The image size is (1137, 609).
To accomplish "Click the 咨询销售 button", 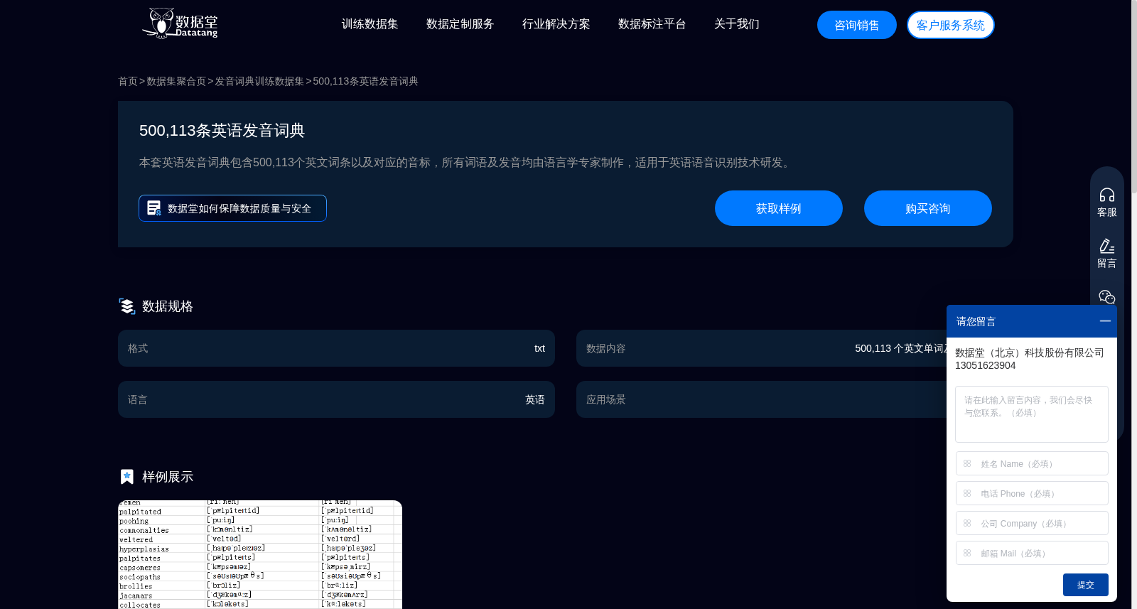I will [857, 25].
